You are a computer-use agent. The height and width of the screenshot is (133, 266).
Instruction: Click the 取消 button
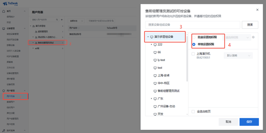click(x=228, y=122)
